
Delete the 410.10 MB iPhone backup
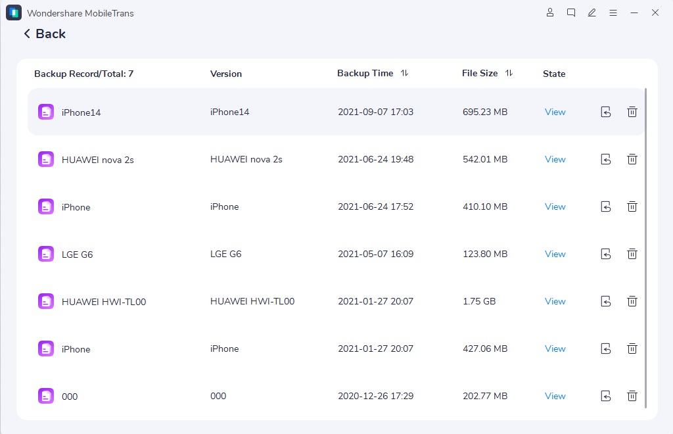click(x=632, y=206)
